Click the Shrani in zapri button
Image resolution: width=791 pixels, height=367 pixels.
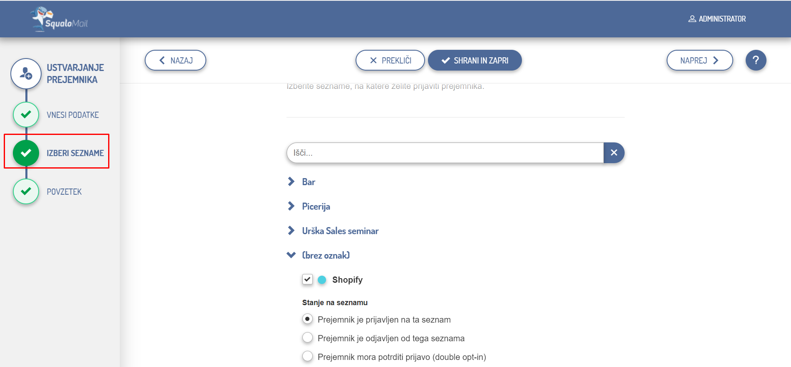[x=475, y=61]
